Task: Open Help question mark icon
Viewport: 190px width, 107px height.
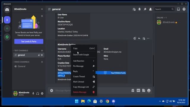Action: pos(184,9)
